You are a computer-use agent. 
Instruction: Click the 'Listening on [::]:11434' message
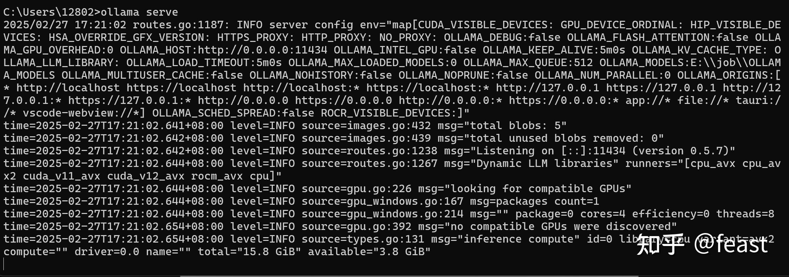coord(551,151)
